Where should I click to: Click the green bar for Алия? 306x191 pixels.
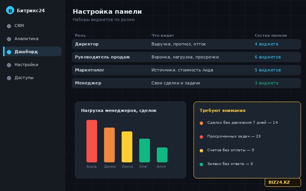click(x=162, y=155)
